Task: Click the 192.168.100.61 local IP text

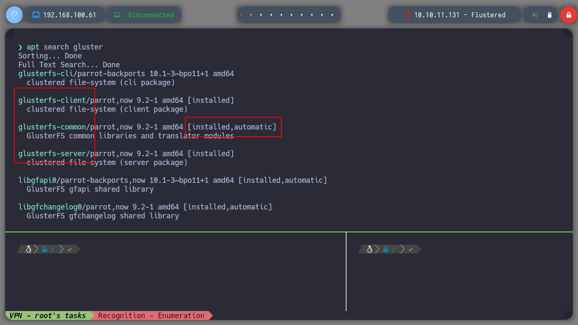Action: 70,15
